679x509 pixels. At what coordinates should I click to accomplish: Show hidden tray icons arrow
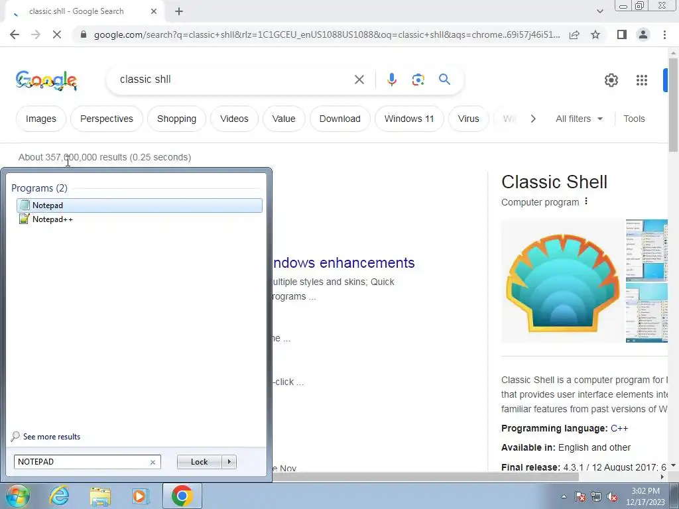point(564,496)
